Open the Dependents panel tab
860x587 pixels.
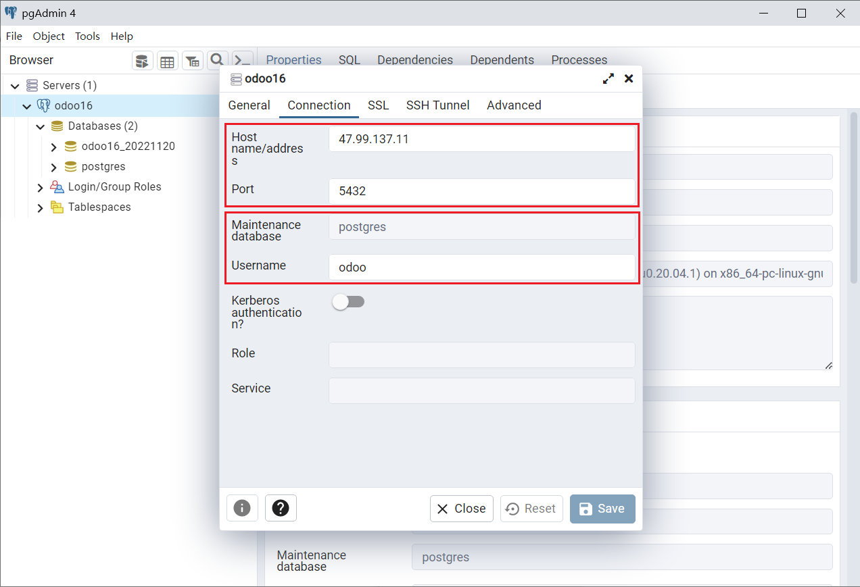pyautogui.click(x=502, y=60)
